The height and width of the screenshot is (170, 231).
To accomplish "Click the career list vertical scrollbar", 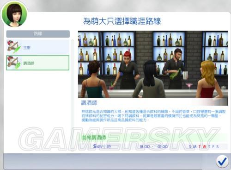I will 72,93.
